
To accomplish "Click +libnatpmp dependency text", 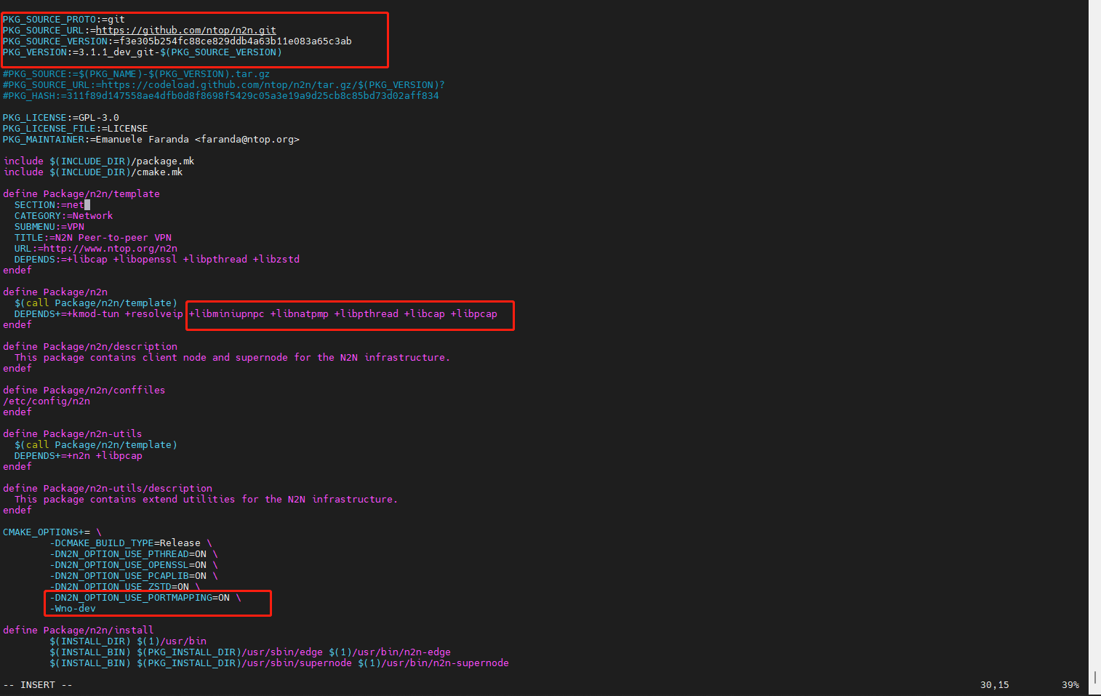I will click(300, 314).
